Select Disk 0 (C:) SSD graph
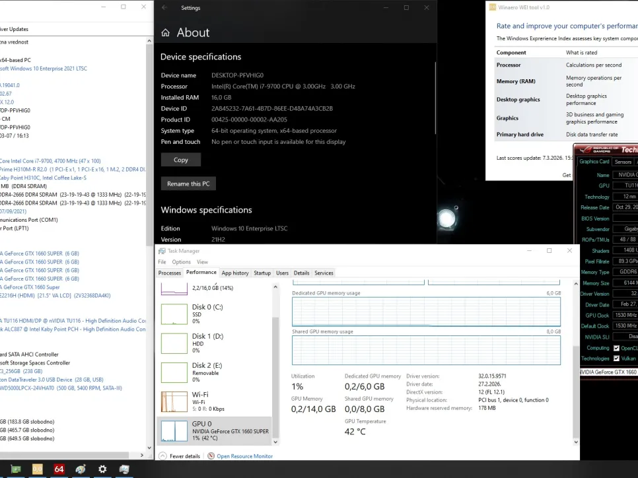The width and height of the screenshot is (638, 478). (174, 314)
